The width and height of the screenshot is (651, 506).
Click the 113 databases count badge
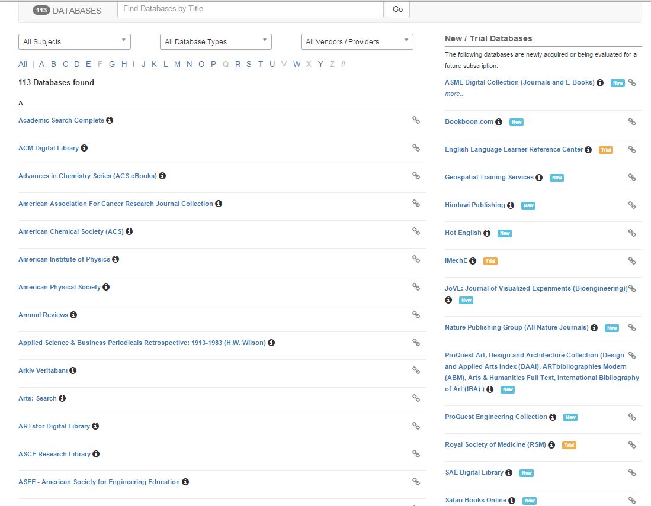pos(41,10)
